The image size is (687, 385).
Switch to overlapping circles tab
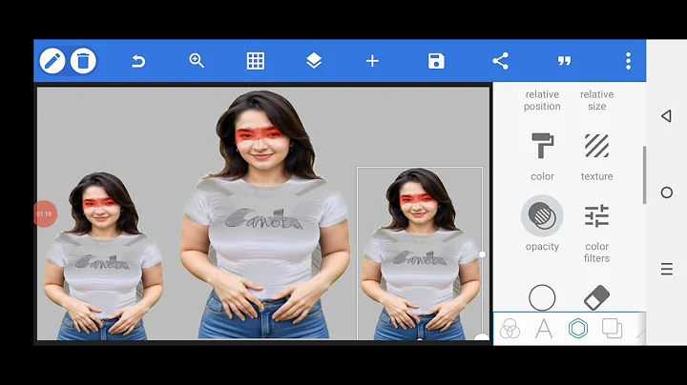pyautogui.click(x=510, y=329)
